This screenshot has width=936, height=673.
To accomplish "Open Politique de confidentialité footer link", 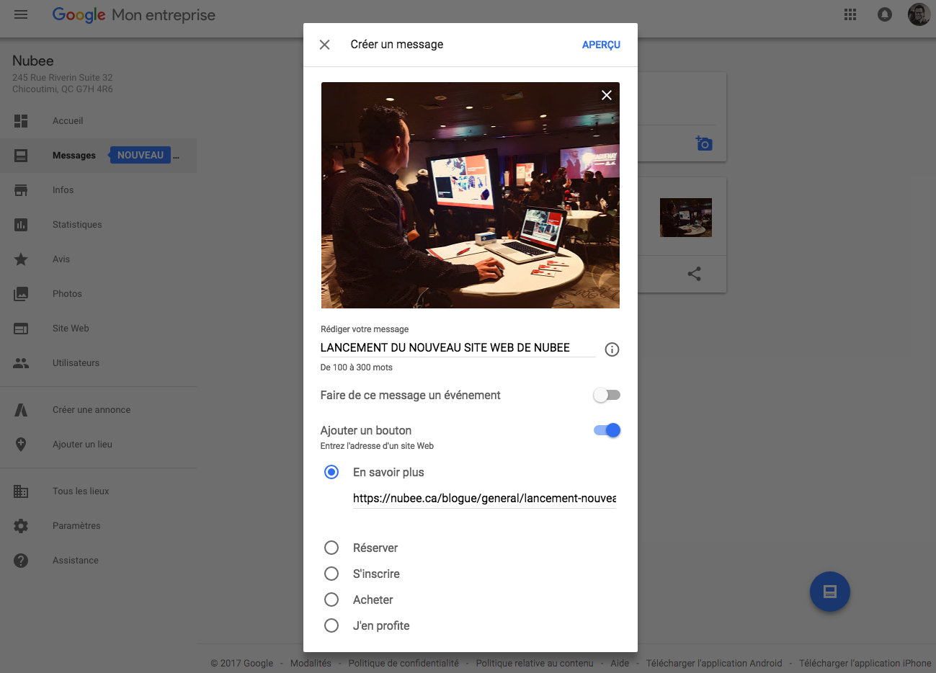I will click(404, 664).
